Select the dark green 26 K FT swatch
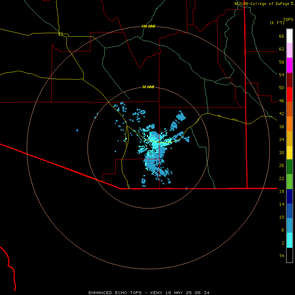Screen dimensions: 295x295 point(289,167)
